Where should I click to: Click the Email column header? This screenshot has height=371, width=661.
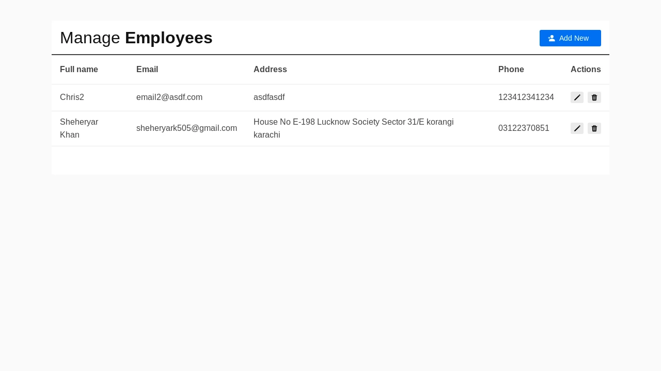(147, 70)
